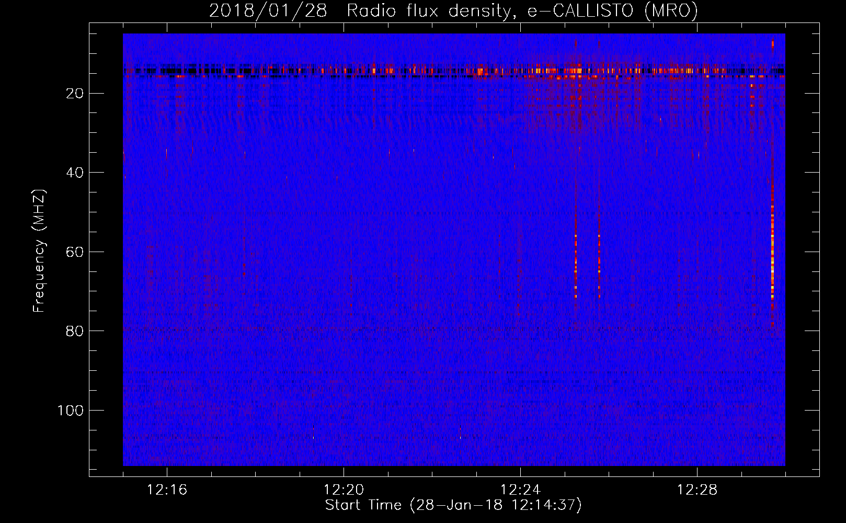This screenshot has width=846, height=523.
Task: Click the 100 MHz frequency tick label
Action: (70, 411)
